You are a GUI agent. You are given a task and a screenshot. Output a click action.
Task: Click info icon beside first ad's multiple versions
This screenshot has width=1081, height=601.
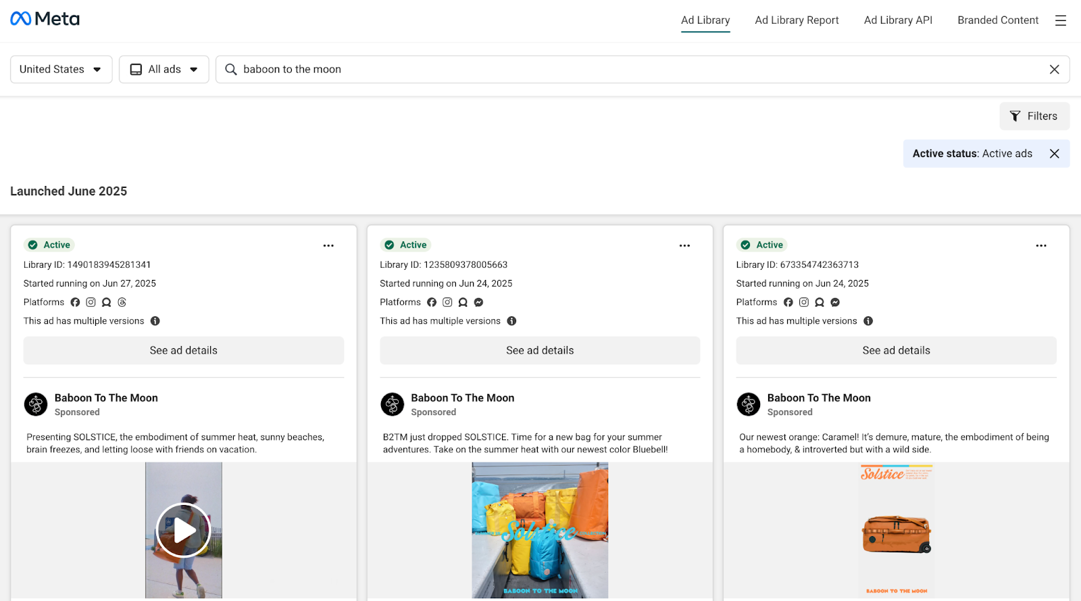(155, 321)
